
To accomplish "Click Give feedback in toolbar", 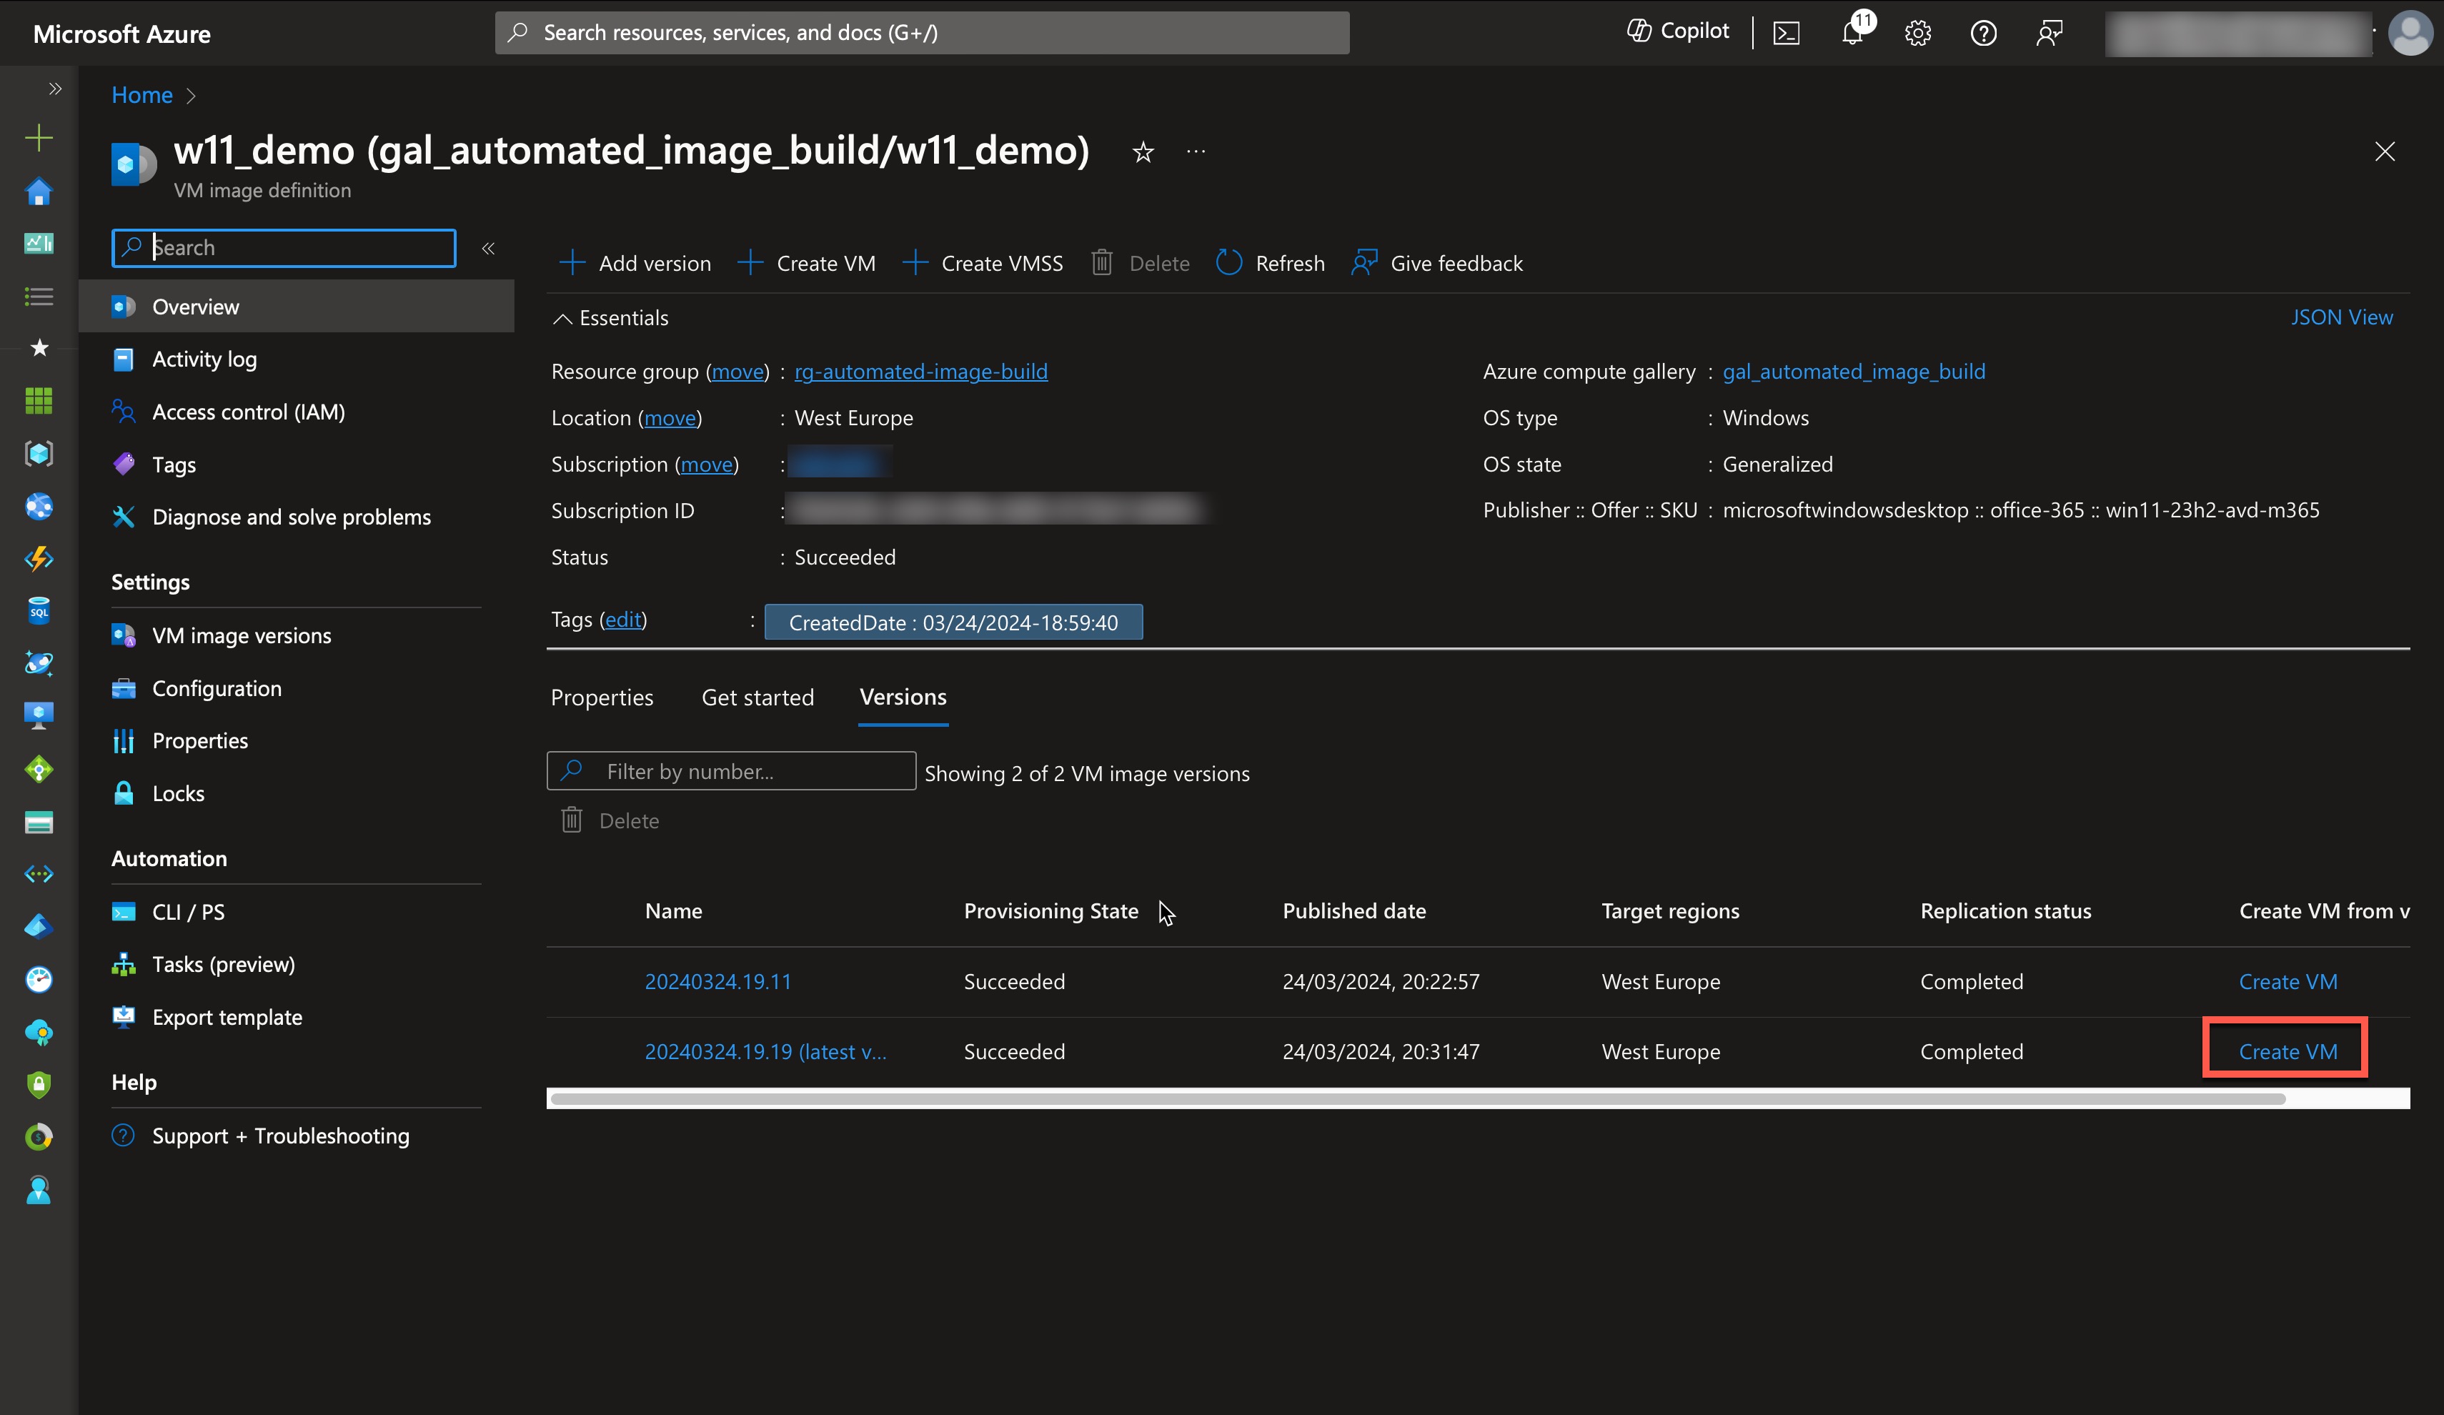I will pos(1436,263).
